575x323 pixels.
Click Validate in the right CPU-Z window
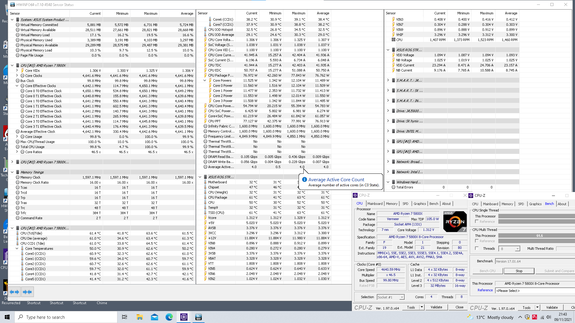[x=552, y=307]
